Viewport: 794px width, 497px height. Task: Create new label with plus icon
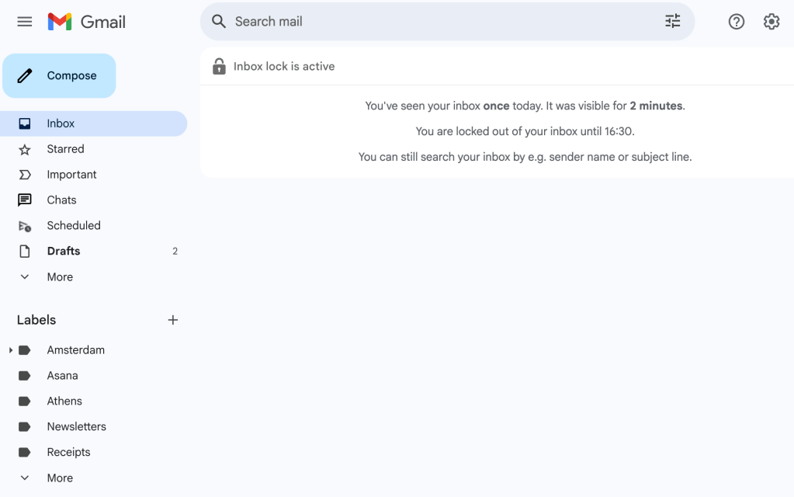pos(173,320)
